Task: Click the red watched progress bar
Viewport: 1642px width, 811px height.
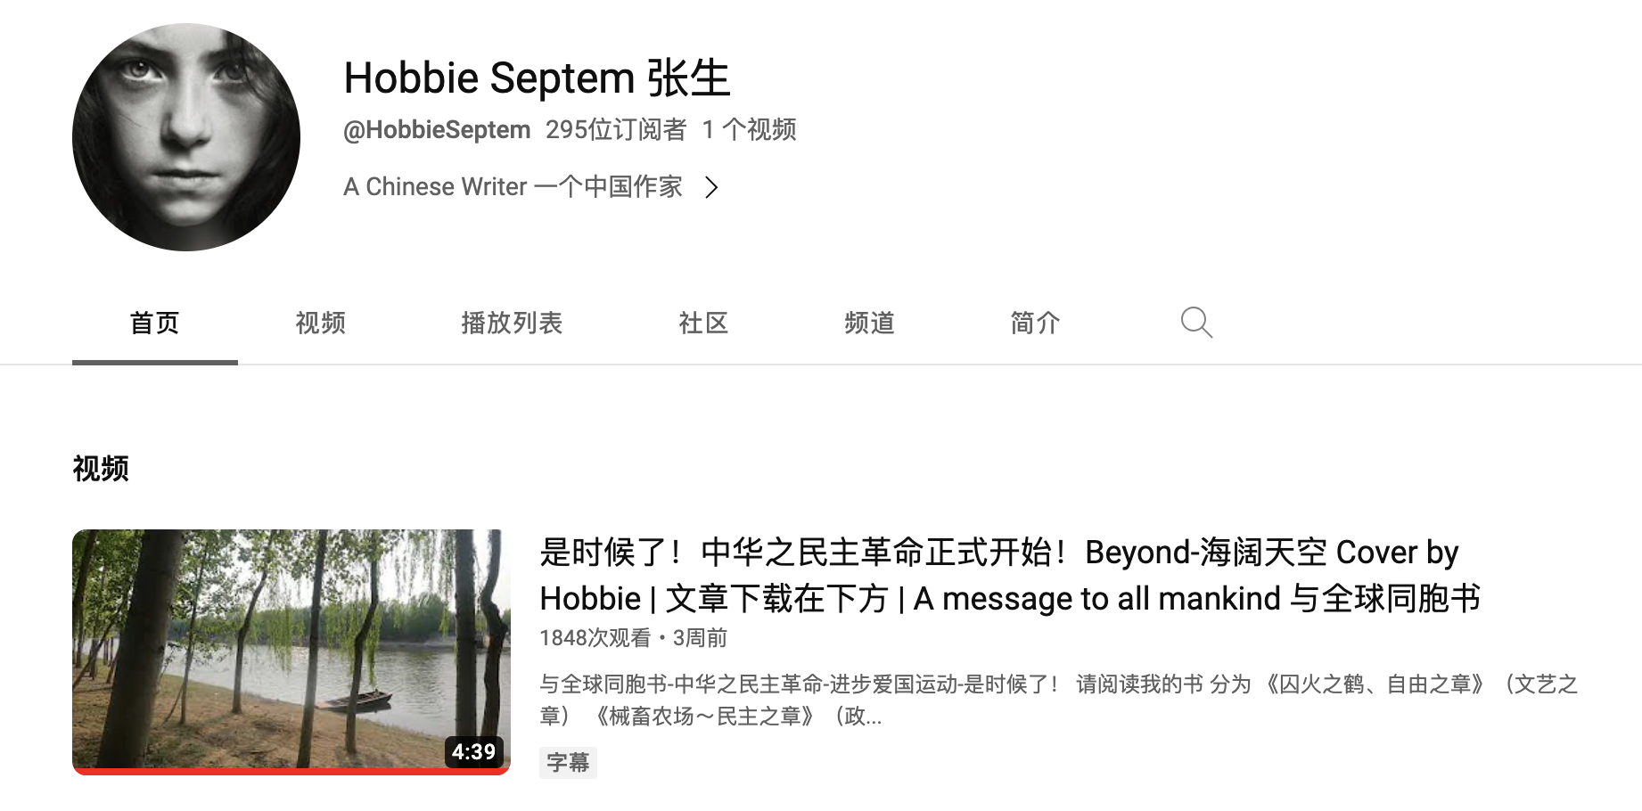Action: (291, 772)
